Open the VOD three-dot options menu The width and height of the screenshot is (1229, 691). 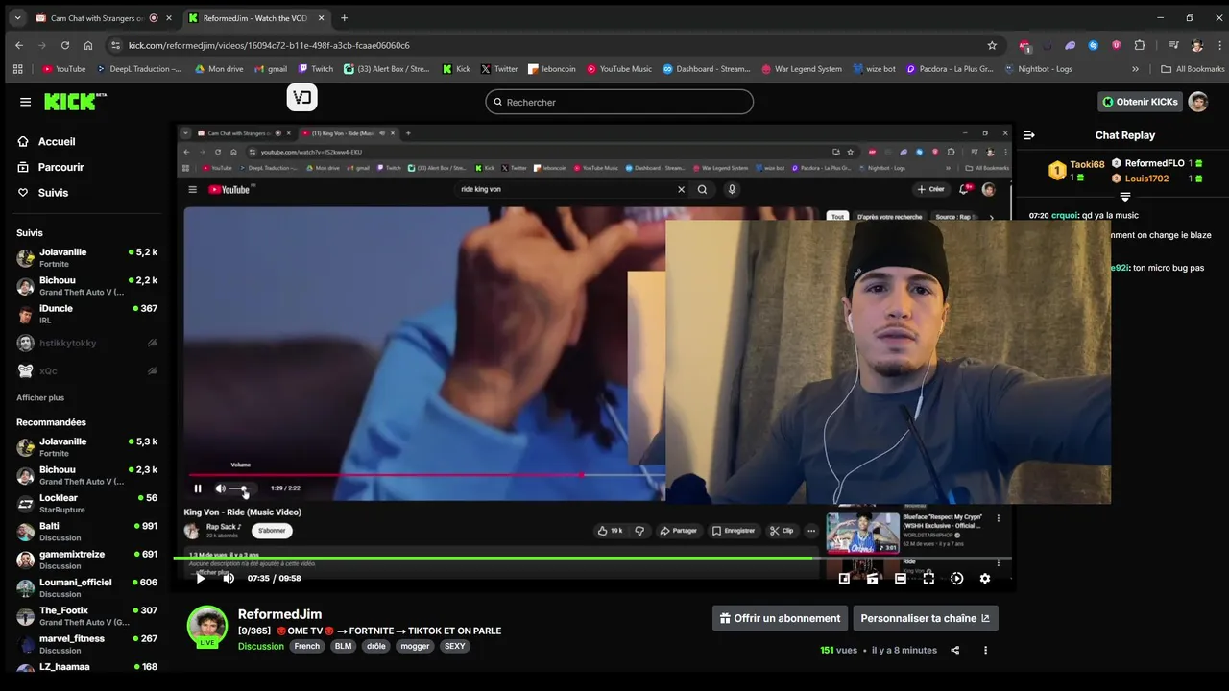point(985,650)
